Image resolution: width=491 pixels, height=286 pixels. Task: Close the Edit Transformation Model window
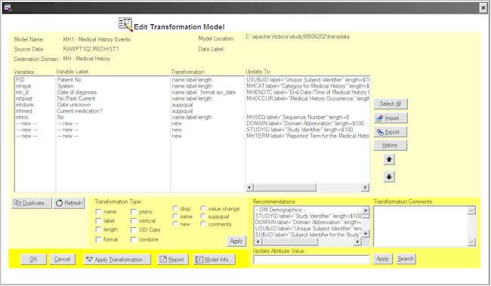click(483, 8)
